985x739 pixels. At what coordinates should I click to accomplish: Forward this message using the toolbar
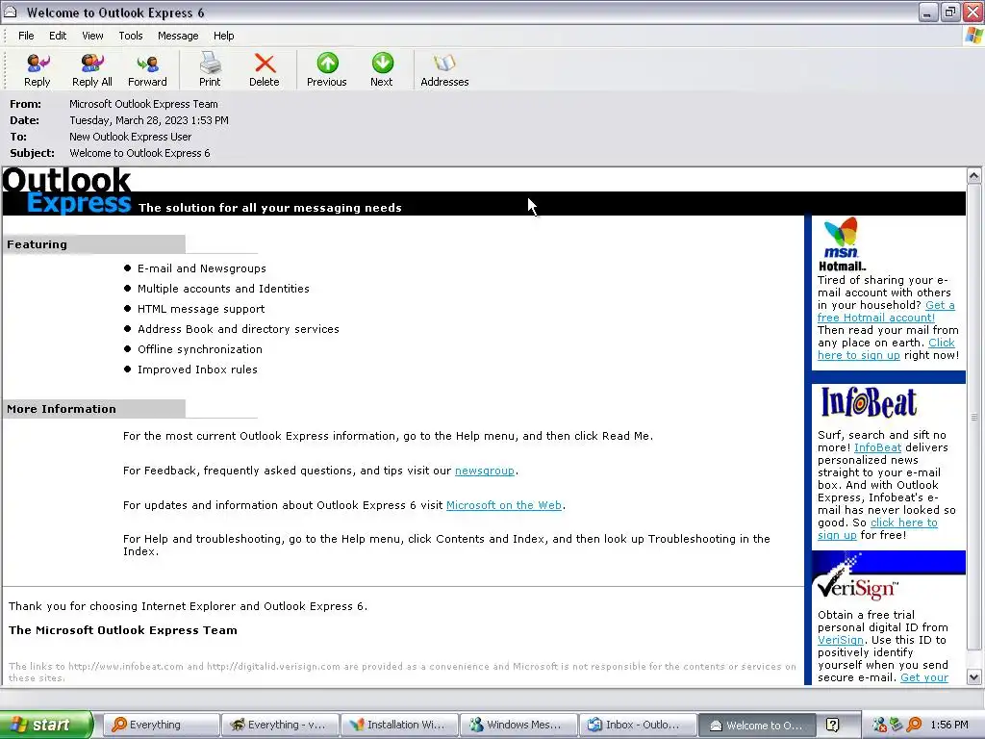point(147,69)
